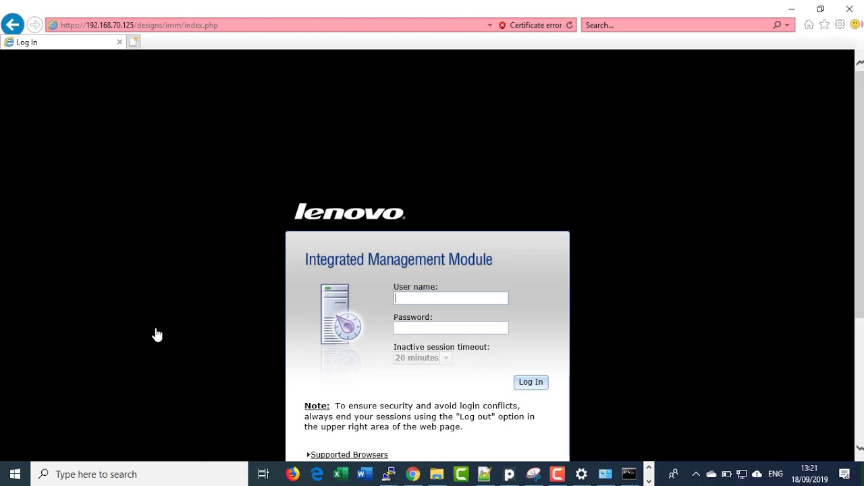Open a new browser tab
Viewport: 864px width, 486px height.
[x=134, y=42]
